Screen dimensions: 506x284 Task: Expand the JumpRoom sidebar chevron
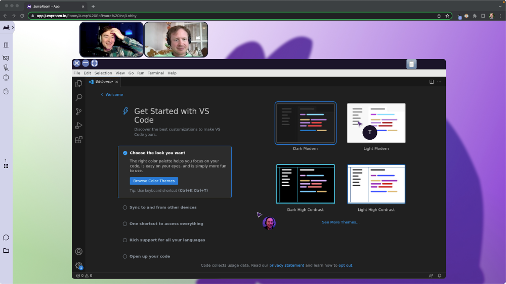click(x=13, y=28)
